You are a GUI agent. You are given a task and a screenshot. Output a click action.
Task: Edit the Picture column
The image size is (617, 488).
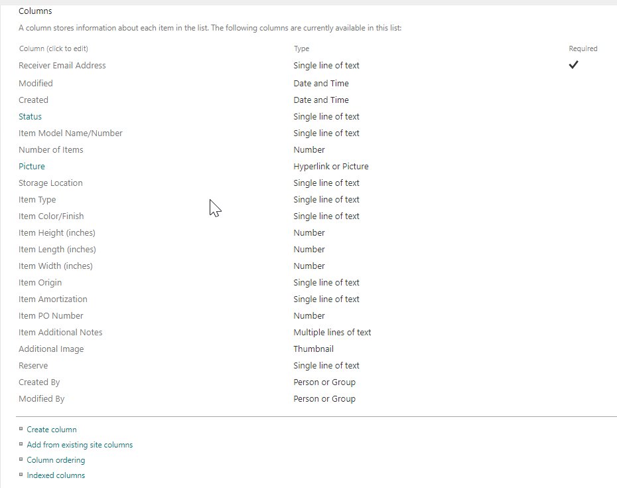pos(31,166)
